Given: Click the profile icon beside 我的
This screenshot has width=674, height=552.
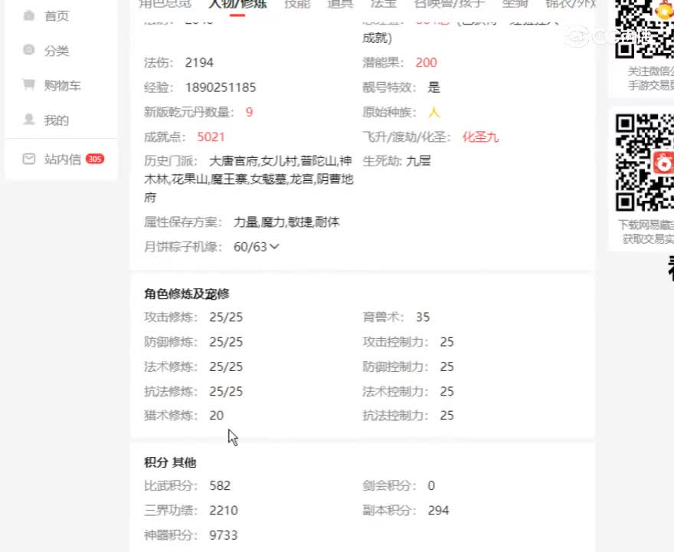Looking at the screenshot, I should [29, 119].
